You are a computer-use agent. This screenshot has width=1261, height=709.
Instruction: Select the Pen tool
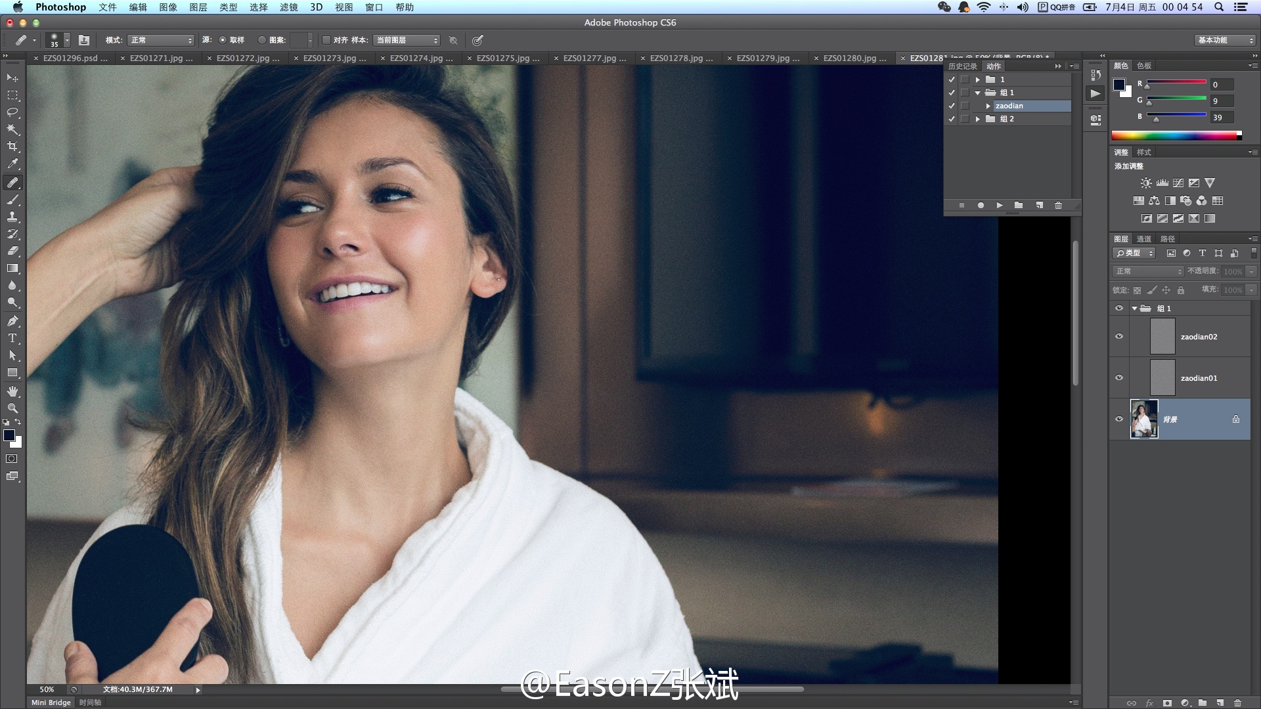(12, 321)
